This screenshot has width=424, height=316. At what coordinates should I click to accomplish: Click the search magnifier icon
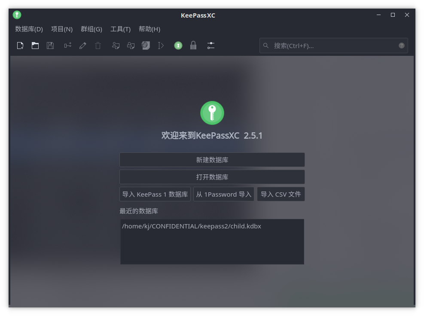click(x=266, y=46)
